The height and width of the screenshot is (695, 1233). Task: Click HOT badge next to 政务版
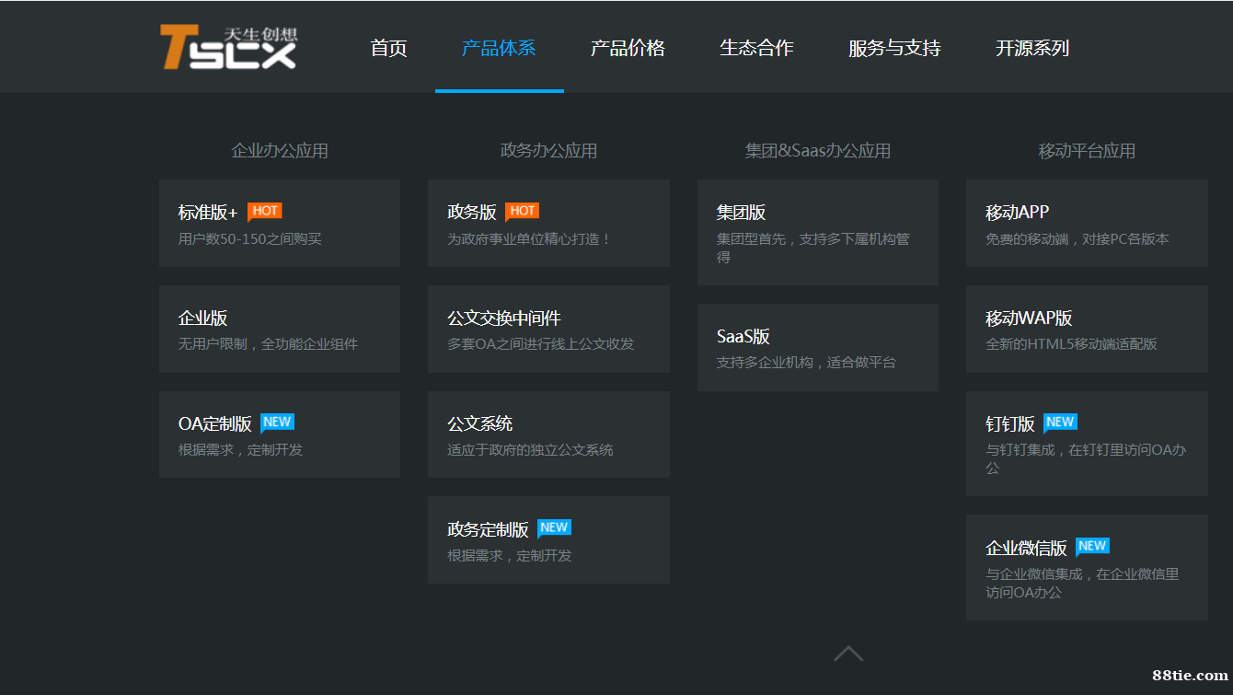pos(523,211)
